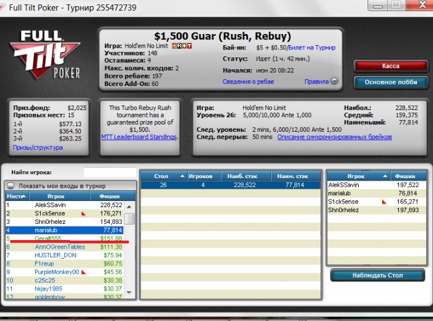Viewport: 433px width, 321px height.
Task: Sort table players by Игрок header
Action: [x=359, y=176]
